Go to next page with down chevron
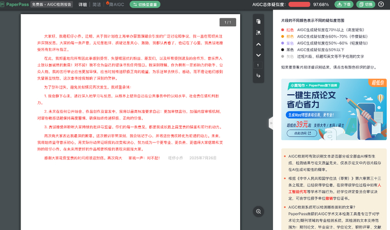This screenshot has width=390, height=230. point(259,55)
